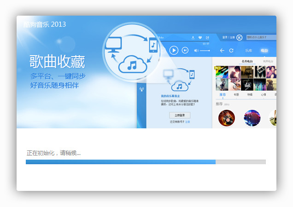Click the 好音乐随身相伴 slogan text
Screen dimensions: 293x207
tap(54, 85)
